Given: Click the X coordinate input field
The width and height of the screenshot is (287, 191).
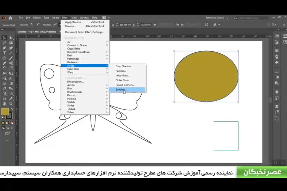Looking at the screenshot, I should 125,25.
